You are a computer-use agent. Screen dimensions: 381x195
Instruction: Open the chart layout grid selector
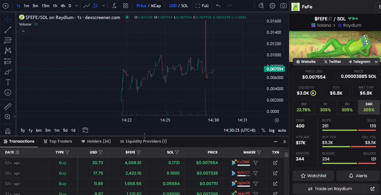pyautogui.click(x=125, y=6)
